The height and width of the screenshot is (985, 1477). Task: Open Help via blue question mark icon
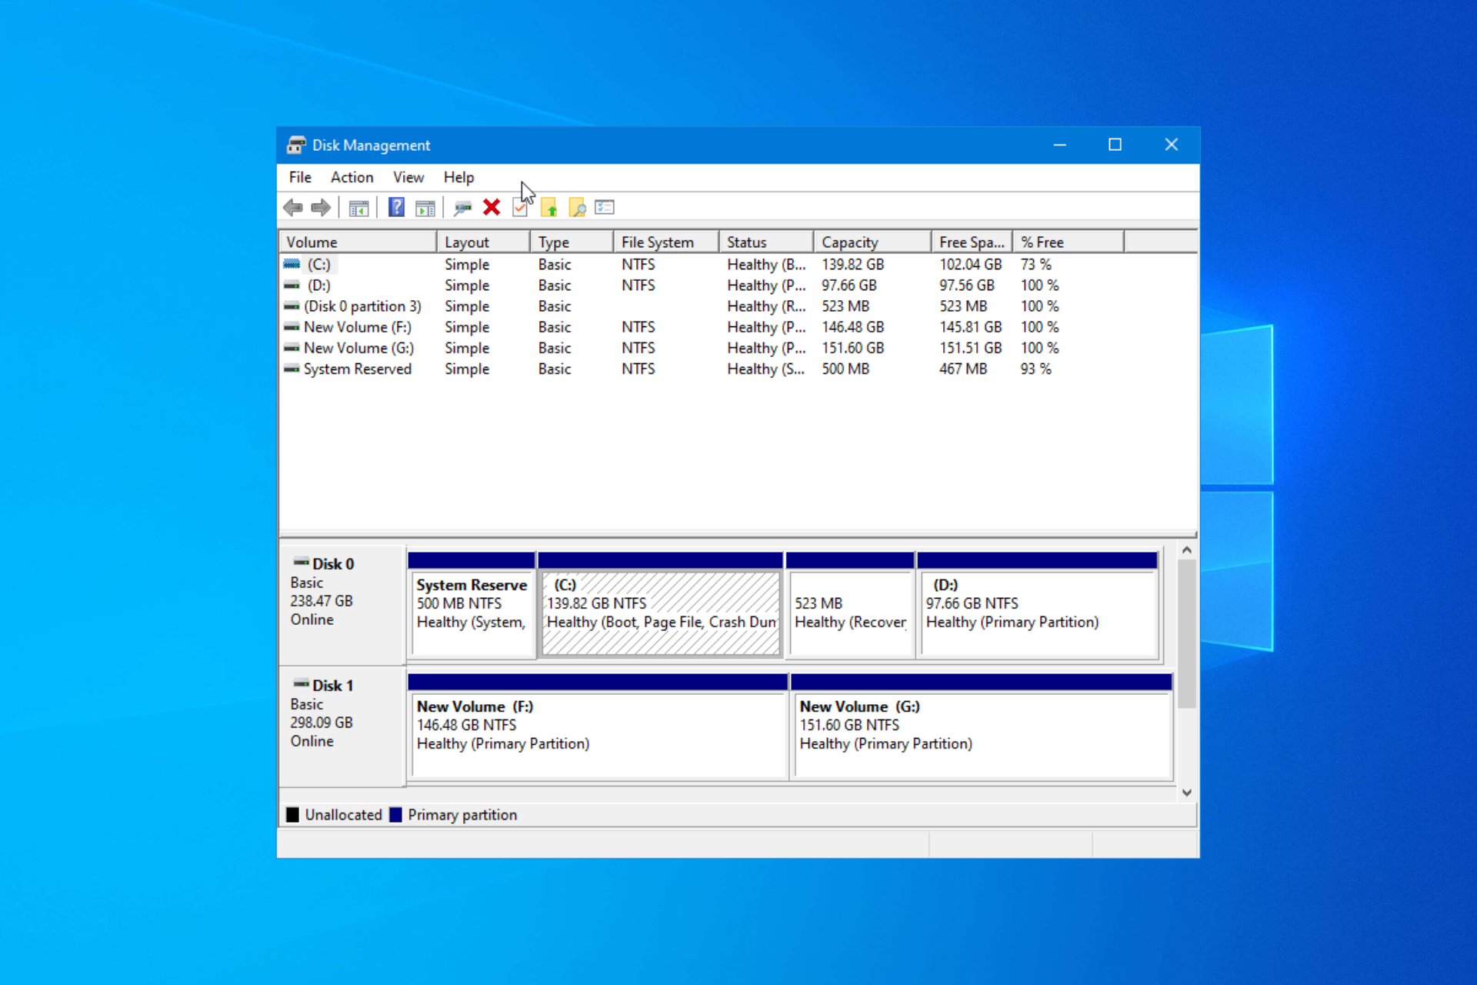pyautogui.click(x=396, y=207)
